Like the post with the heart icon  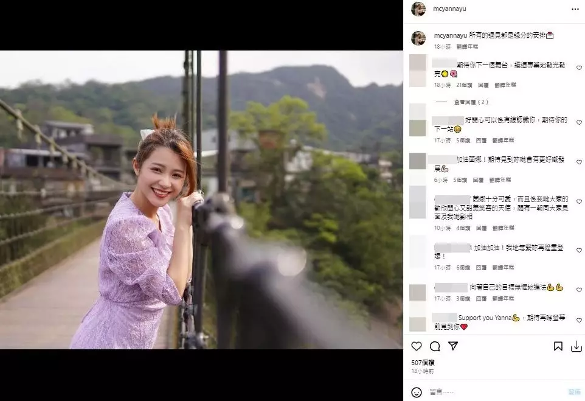417,346
